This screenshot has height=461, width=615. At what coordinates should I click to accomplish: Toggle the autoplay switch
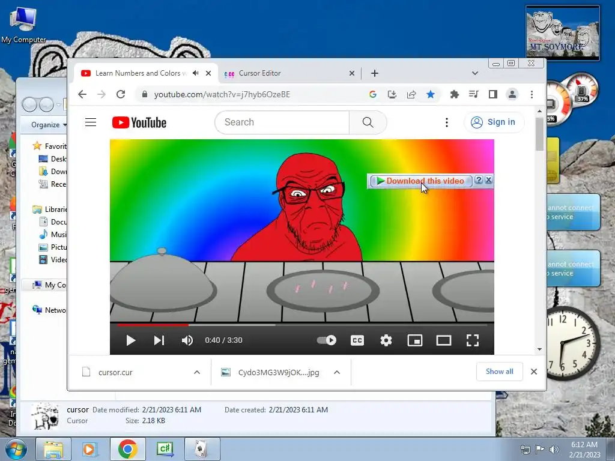[x=326, y=340]
